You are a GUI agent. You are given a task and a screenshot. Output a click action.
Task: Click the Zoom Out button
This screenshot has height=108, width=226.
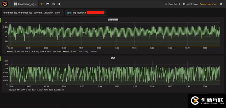click(x=172, y=4)
